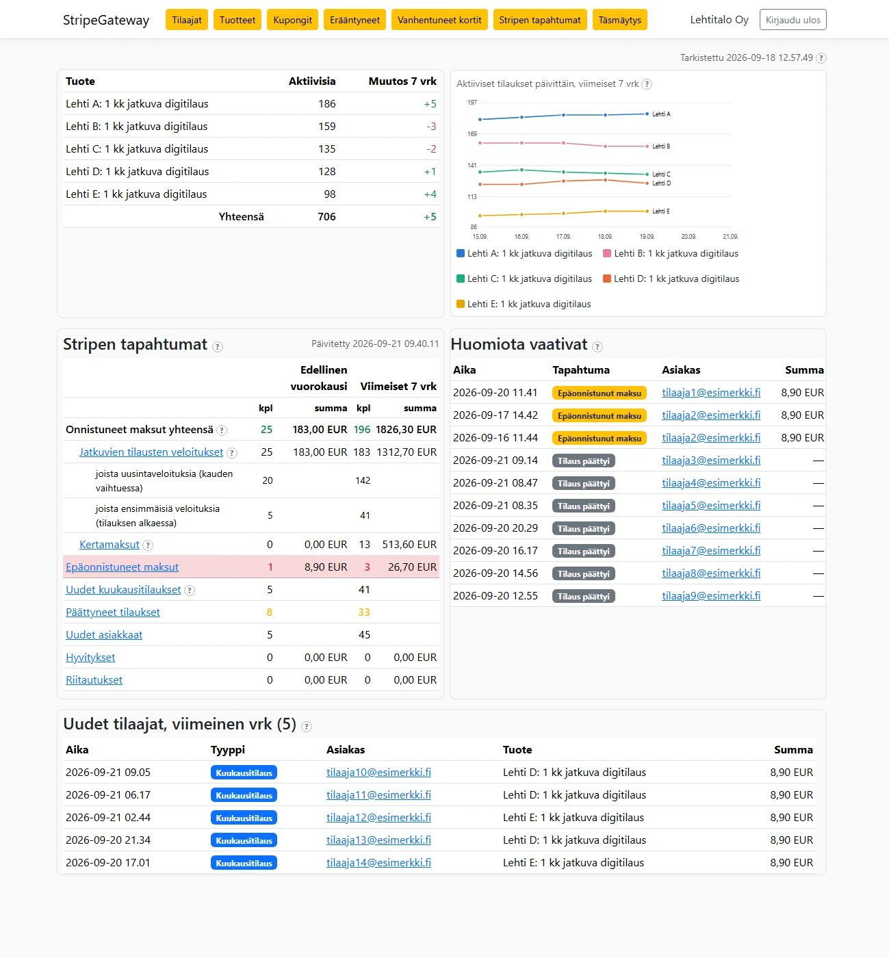
Task: Click the help icon next to Tarkistettu timestamp
Action: coord(821,58)
